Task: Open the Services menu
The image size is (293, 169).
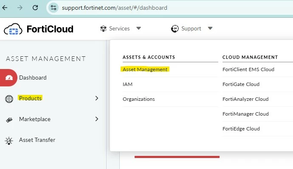Action: coord(119,28)
